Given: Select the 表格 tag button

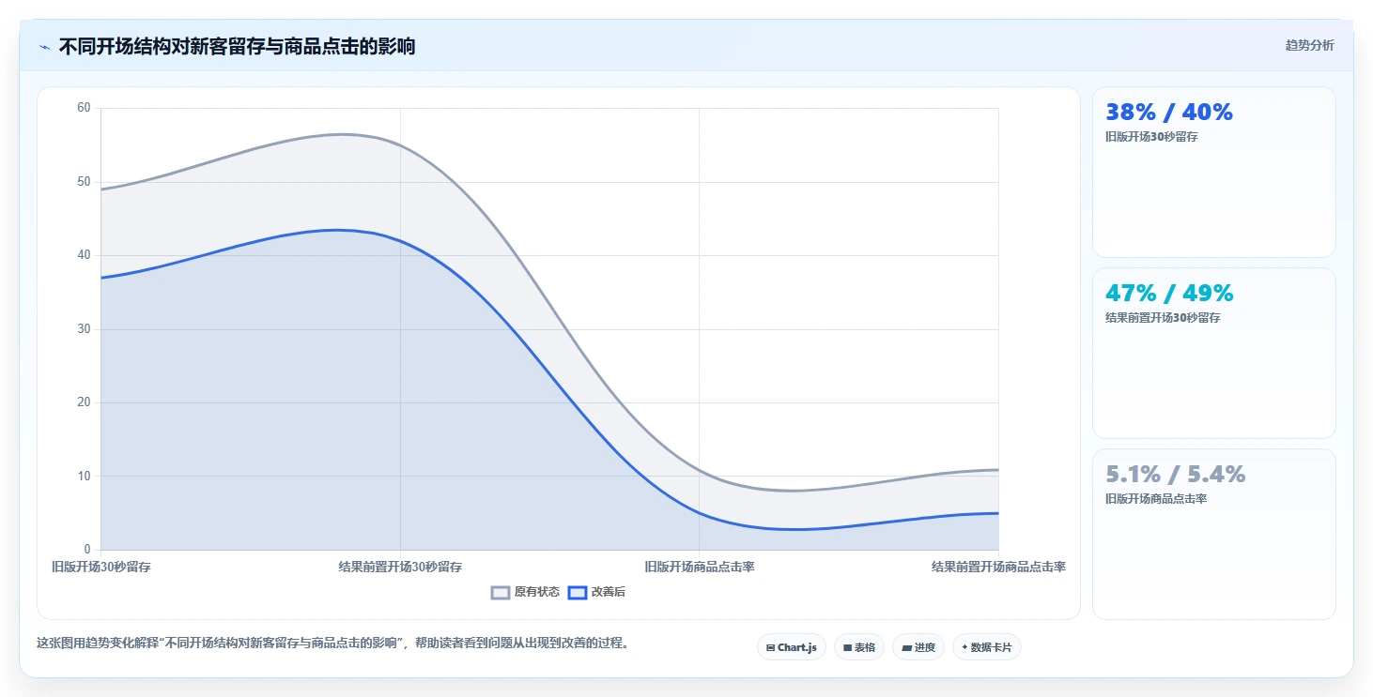Looking at the screenshot, I should (859, 647).
